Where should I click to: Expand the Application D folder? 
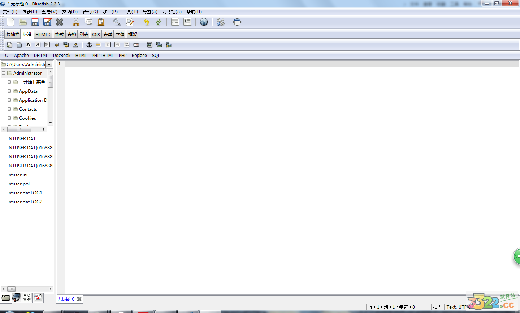coord(9,100)
